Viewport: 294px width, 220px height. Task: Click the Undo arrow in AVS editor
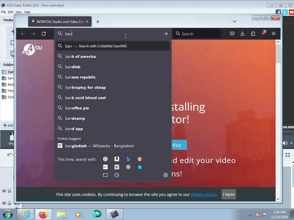pos(10,155)
